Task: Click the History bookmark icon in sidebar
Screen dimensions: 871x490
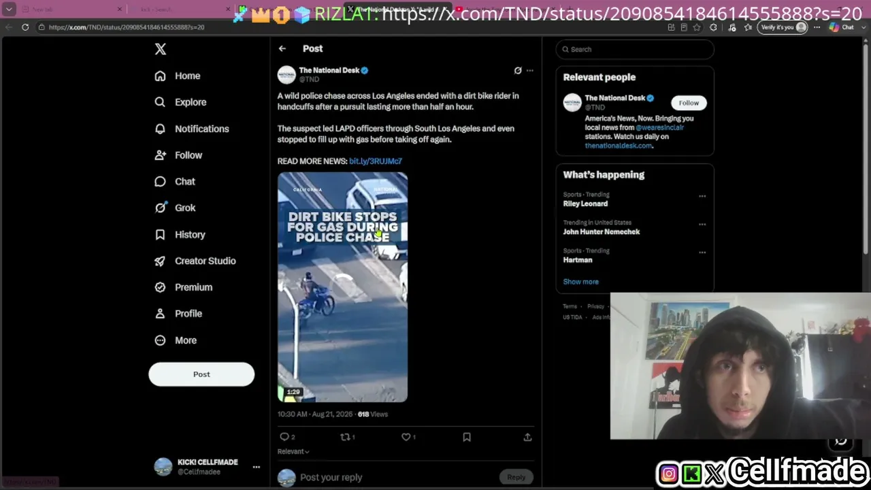Action: pos(160,234)
